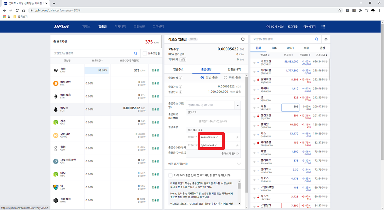Click the UPbit logo
The width and height of the screenshot is (384, 210).
[62, 26]
